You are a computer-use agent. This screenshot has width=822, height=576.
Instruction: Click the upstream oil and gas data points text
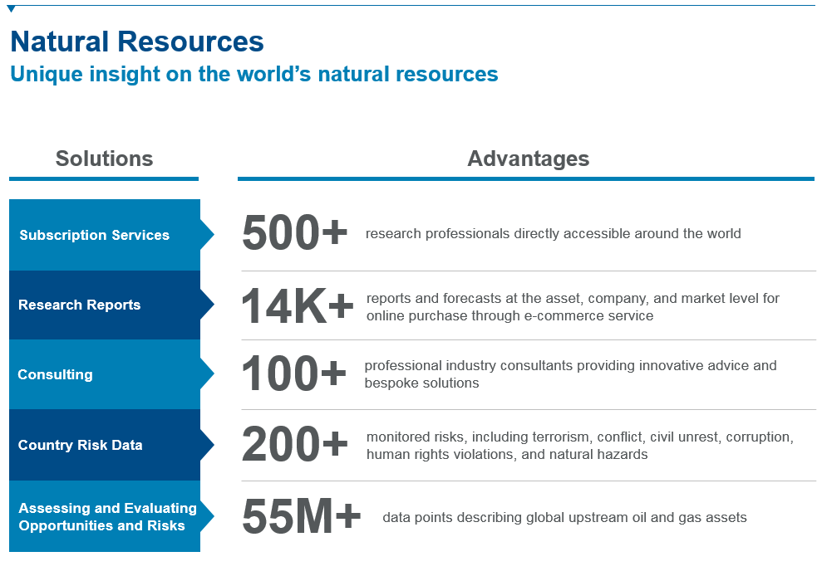pyautogui.click(x=564, y=518)
